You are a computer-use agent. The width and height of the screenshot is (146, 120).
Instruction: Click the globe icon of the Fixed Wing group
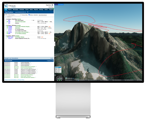click(x=6, y=19)
